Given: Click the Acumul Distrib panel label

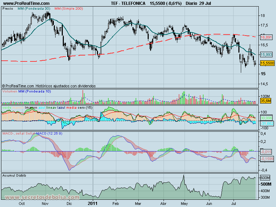Looking at the screenshot, I should pos(14,176).
